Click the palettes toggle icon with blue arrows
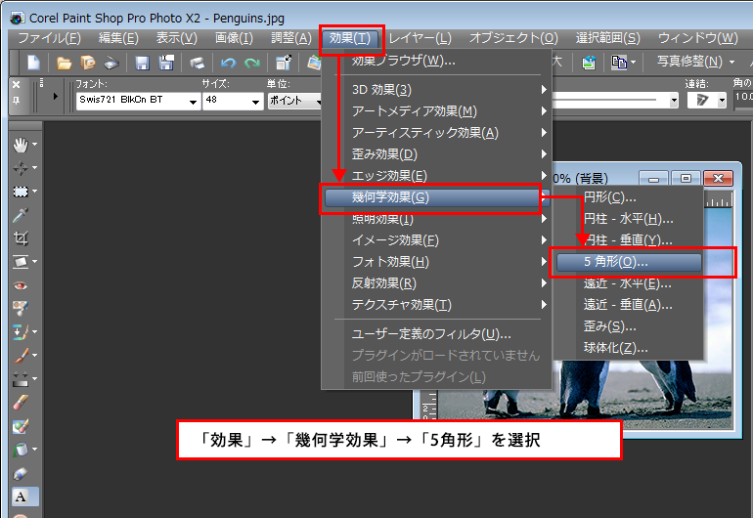Viewport: 753px width, 518px height. click(589, 63)
